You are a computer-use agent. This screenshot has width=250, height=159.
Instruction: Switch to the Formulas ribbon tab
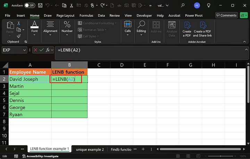[86, 16]
